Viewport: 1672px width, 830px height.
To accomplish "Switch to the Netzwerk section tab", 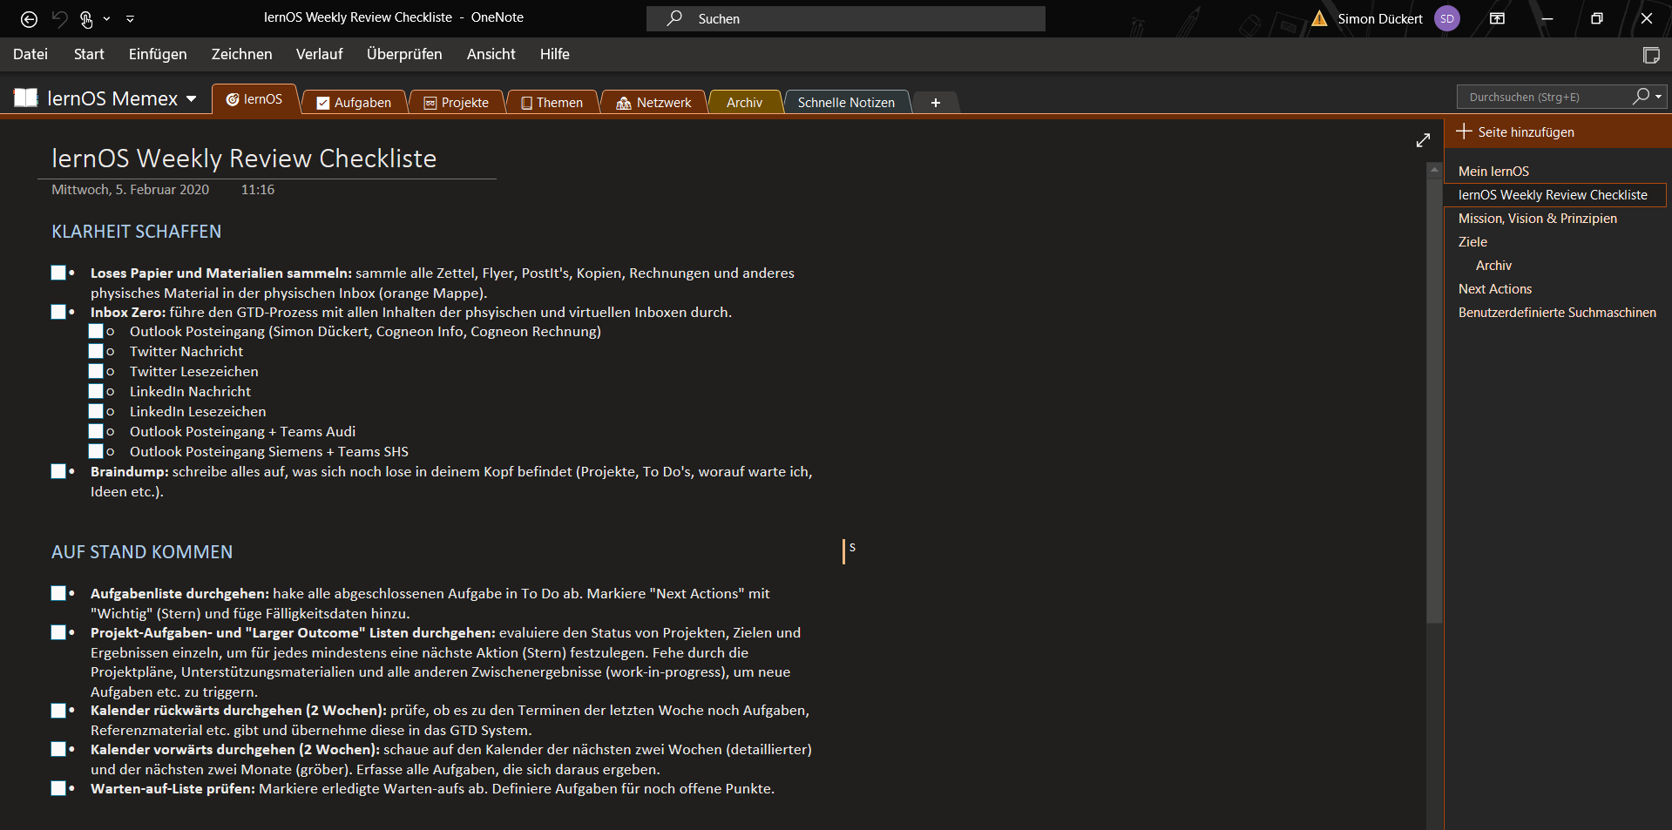I will (653, 103).
